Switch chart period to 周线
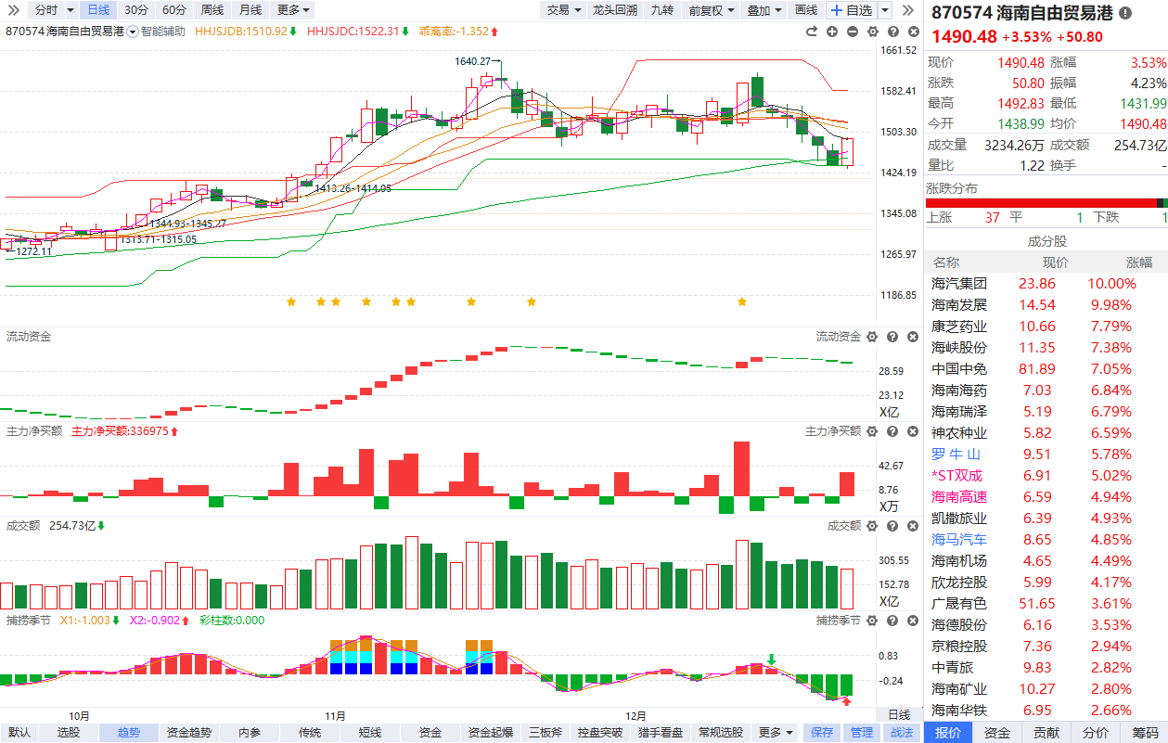The image size is (1168, 743). click(212, 10)
